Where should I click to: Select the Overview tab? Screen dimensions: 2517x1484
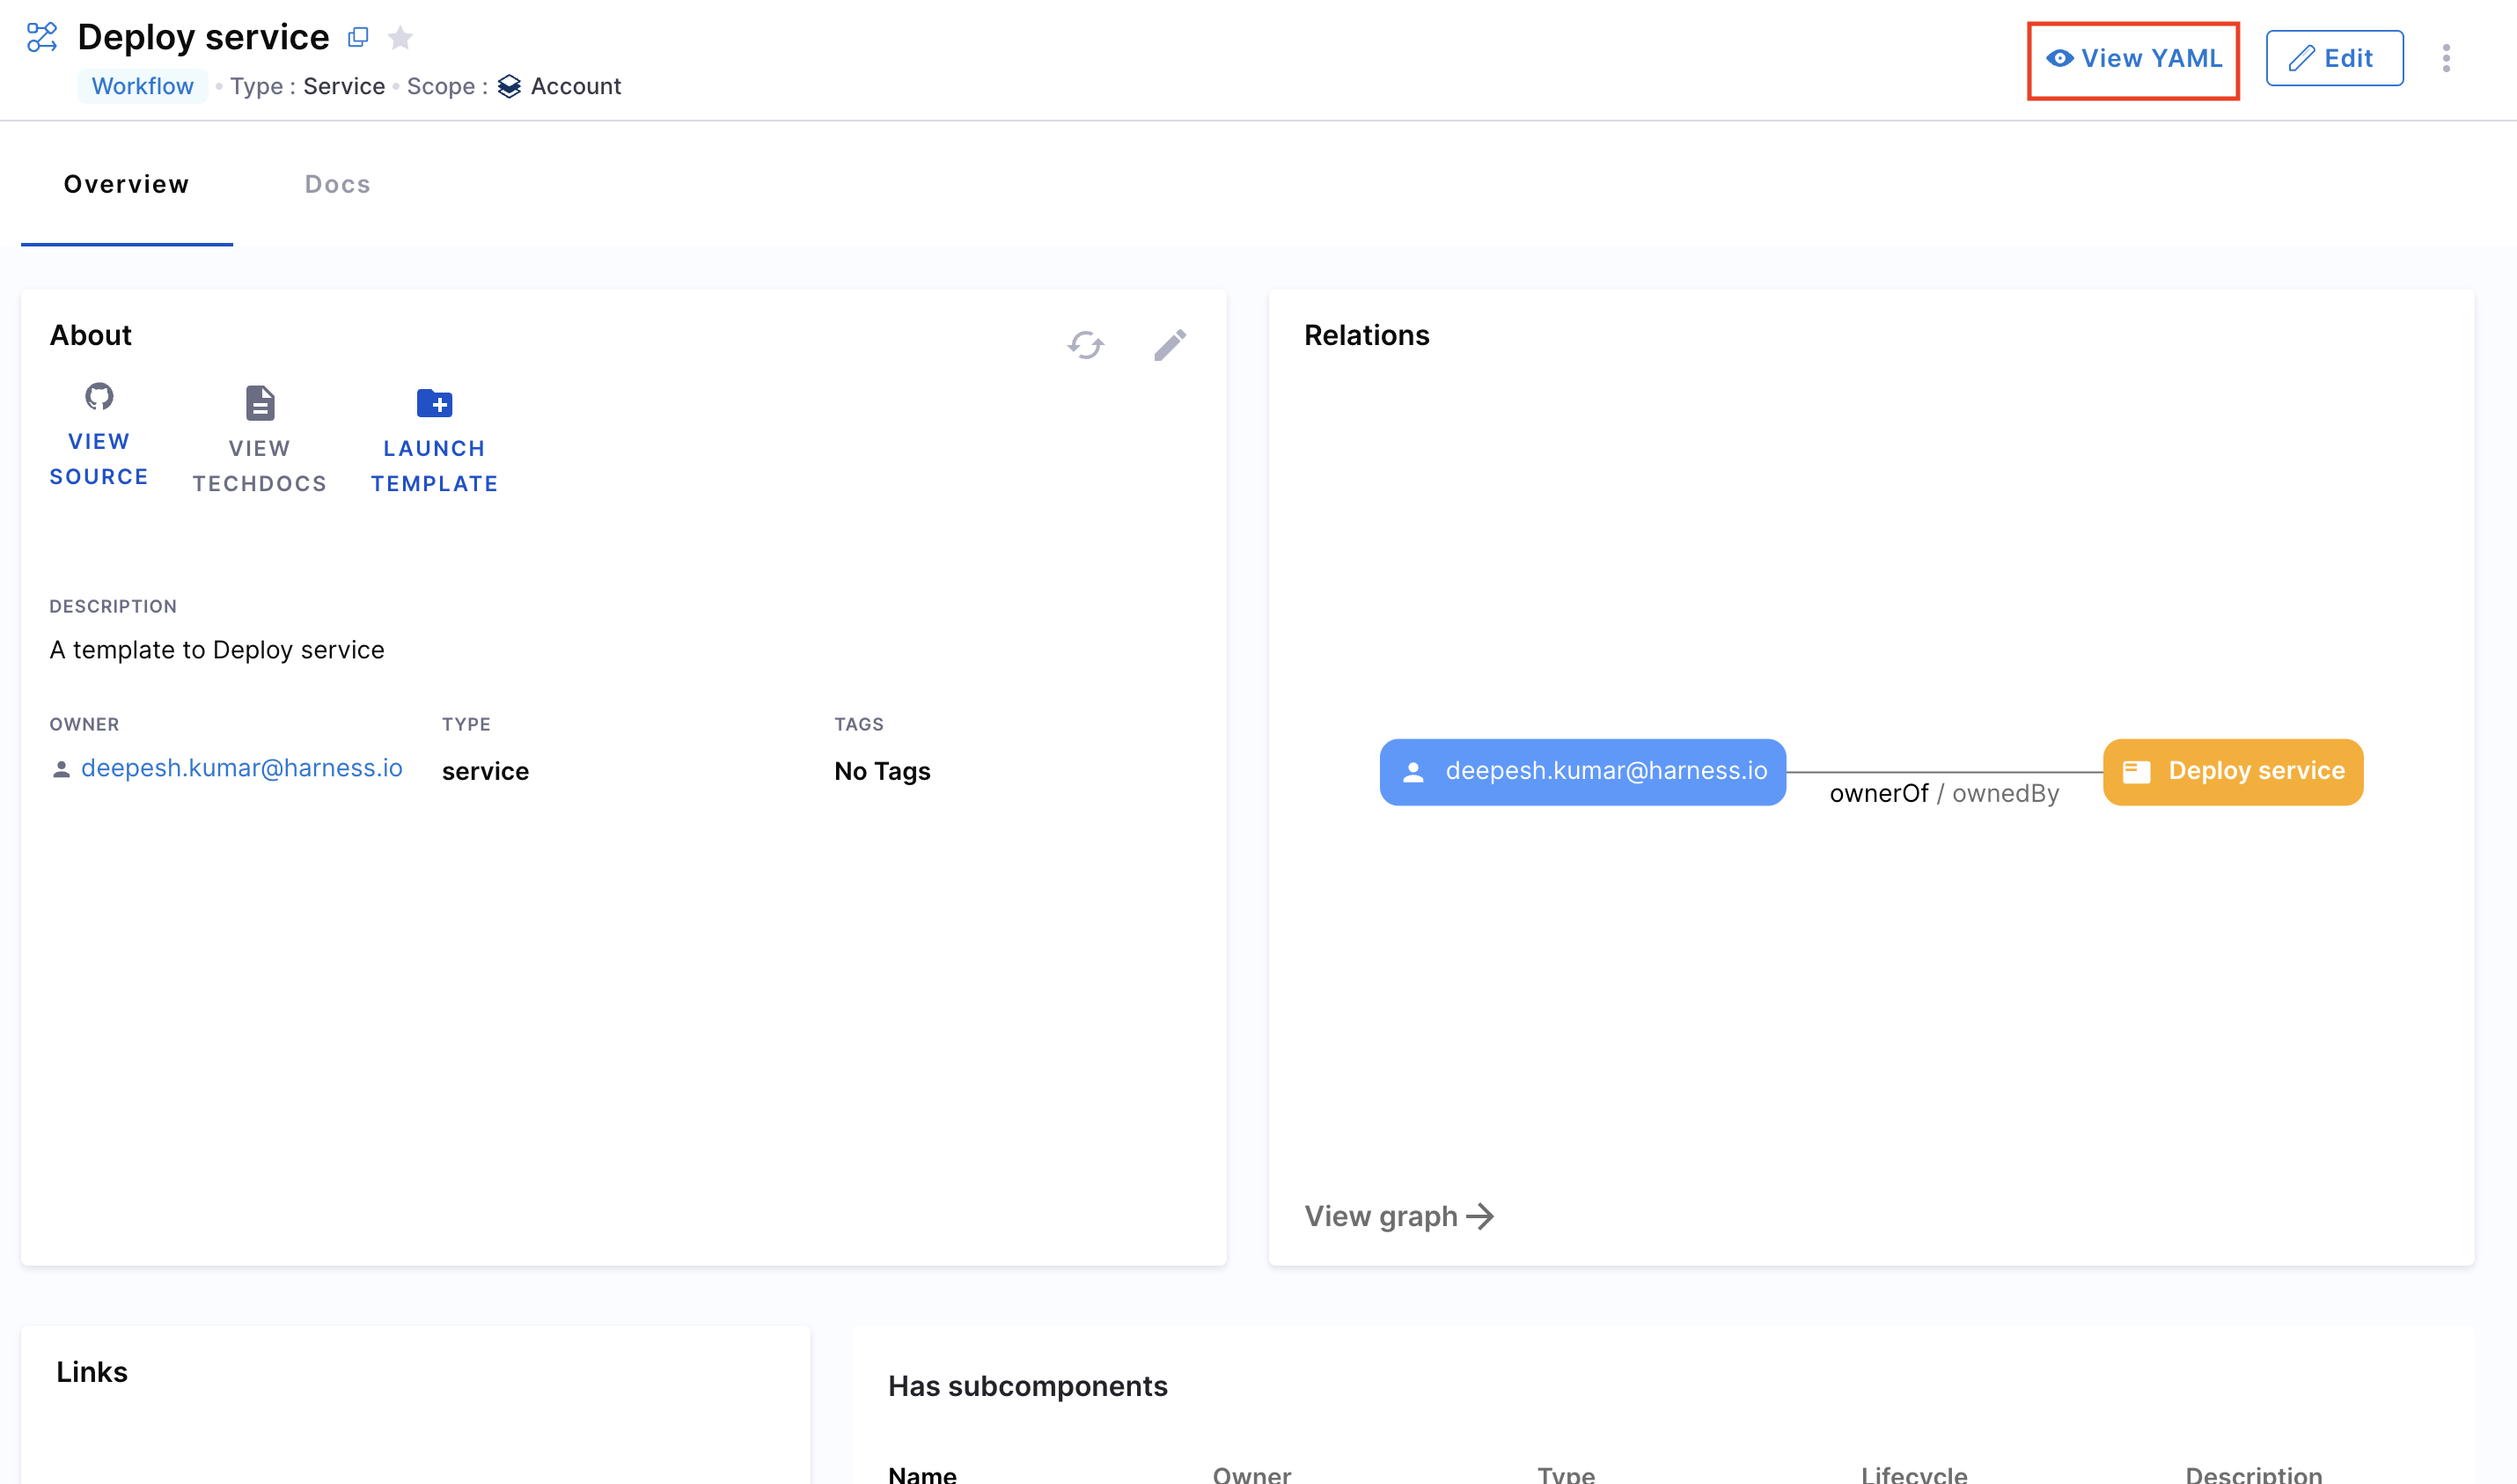[x=126, y=184]
